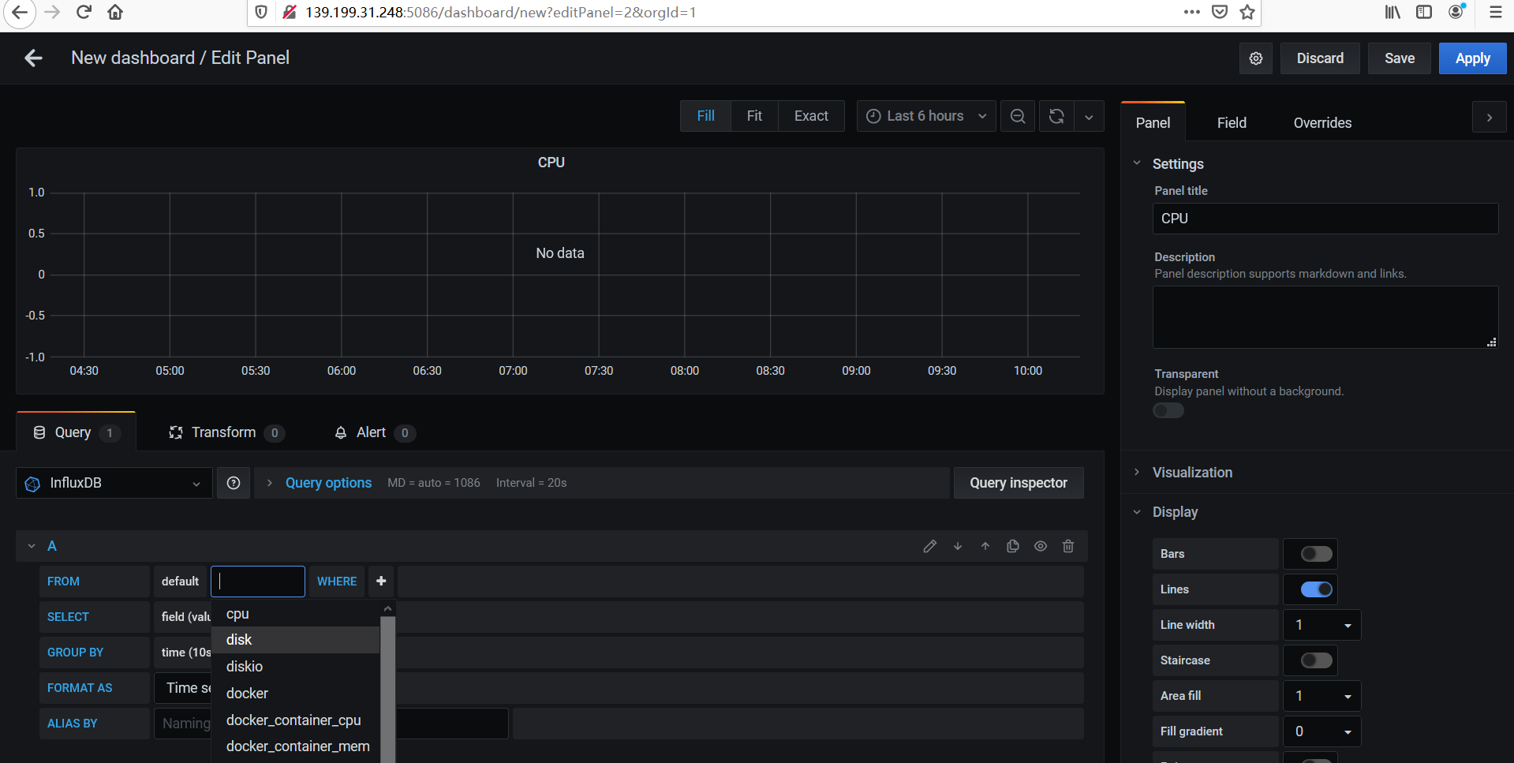Disable query A via the eye icon
The width and height of the screenshot is (1514, 763).
click(x=1040, y=545)
